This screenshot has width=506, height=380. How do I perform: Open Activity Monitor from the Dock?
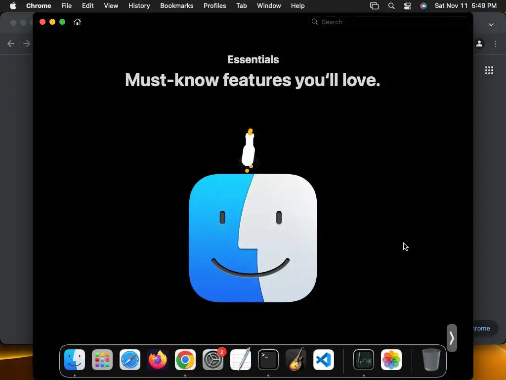[x=364, y=360]
